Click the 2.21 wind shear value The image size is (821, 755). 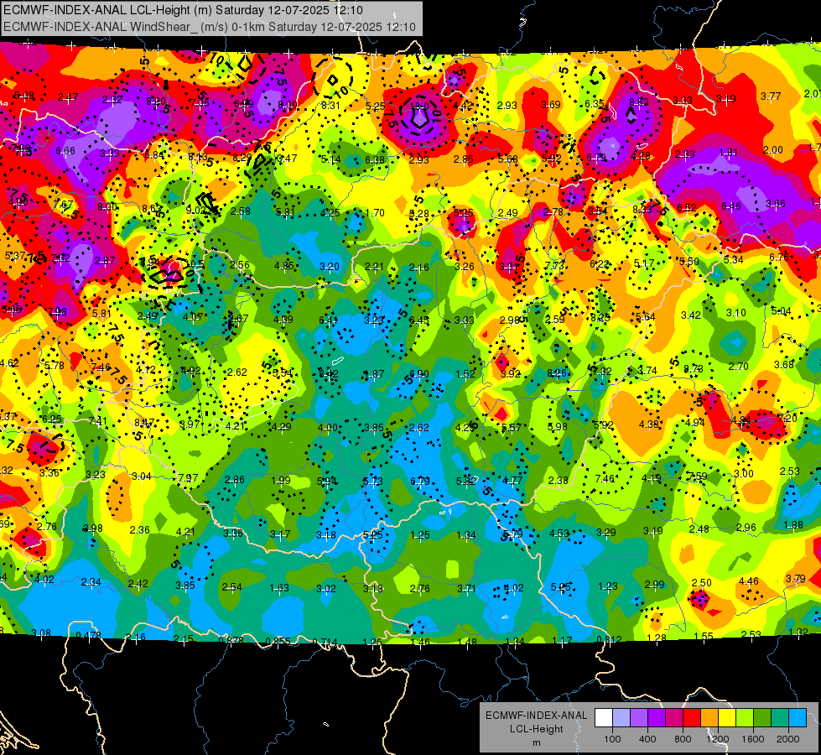[x=374, y=267]
